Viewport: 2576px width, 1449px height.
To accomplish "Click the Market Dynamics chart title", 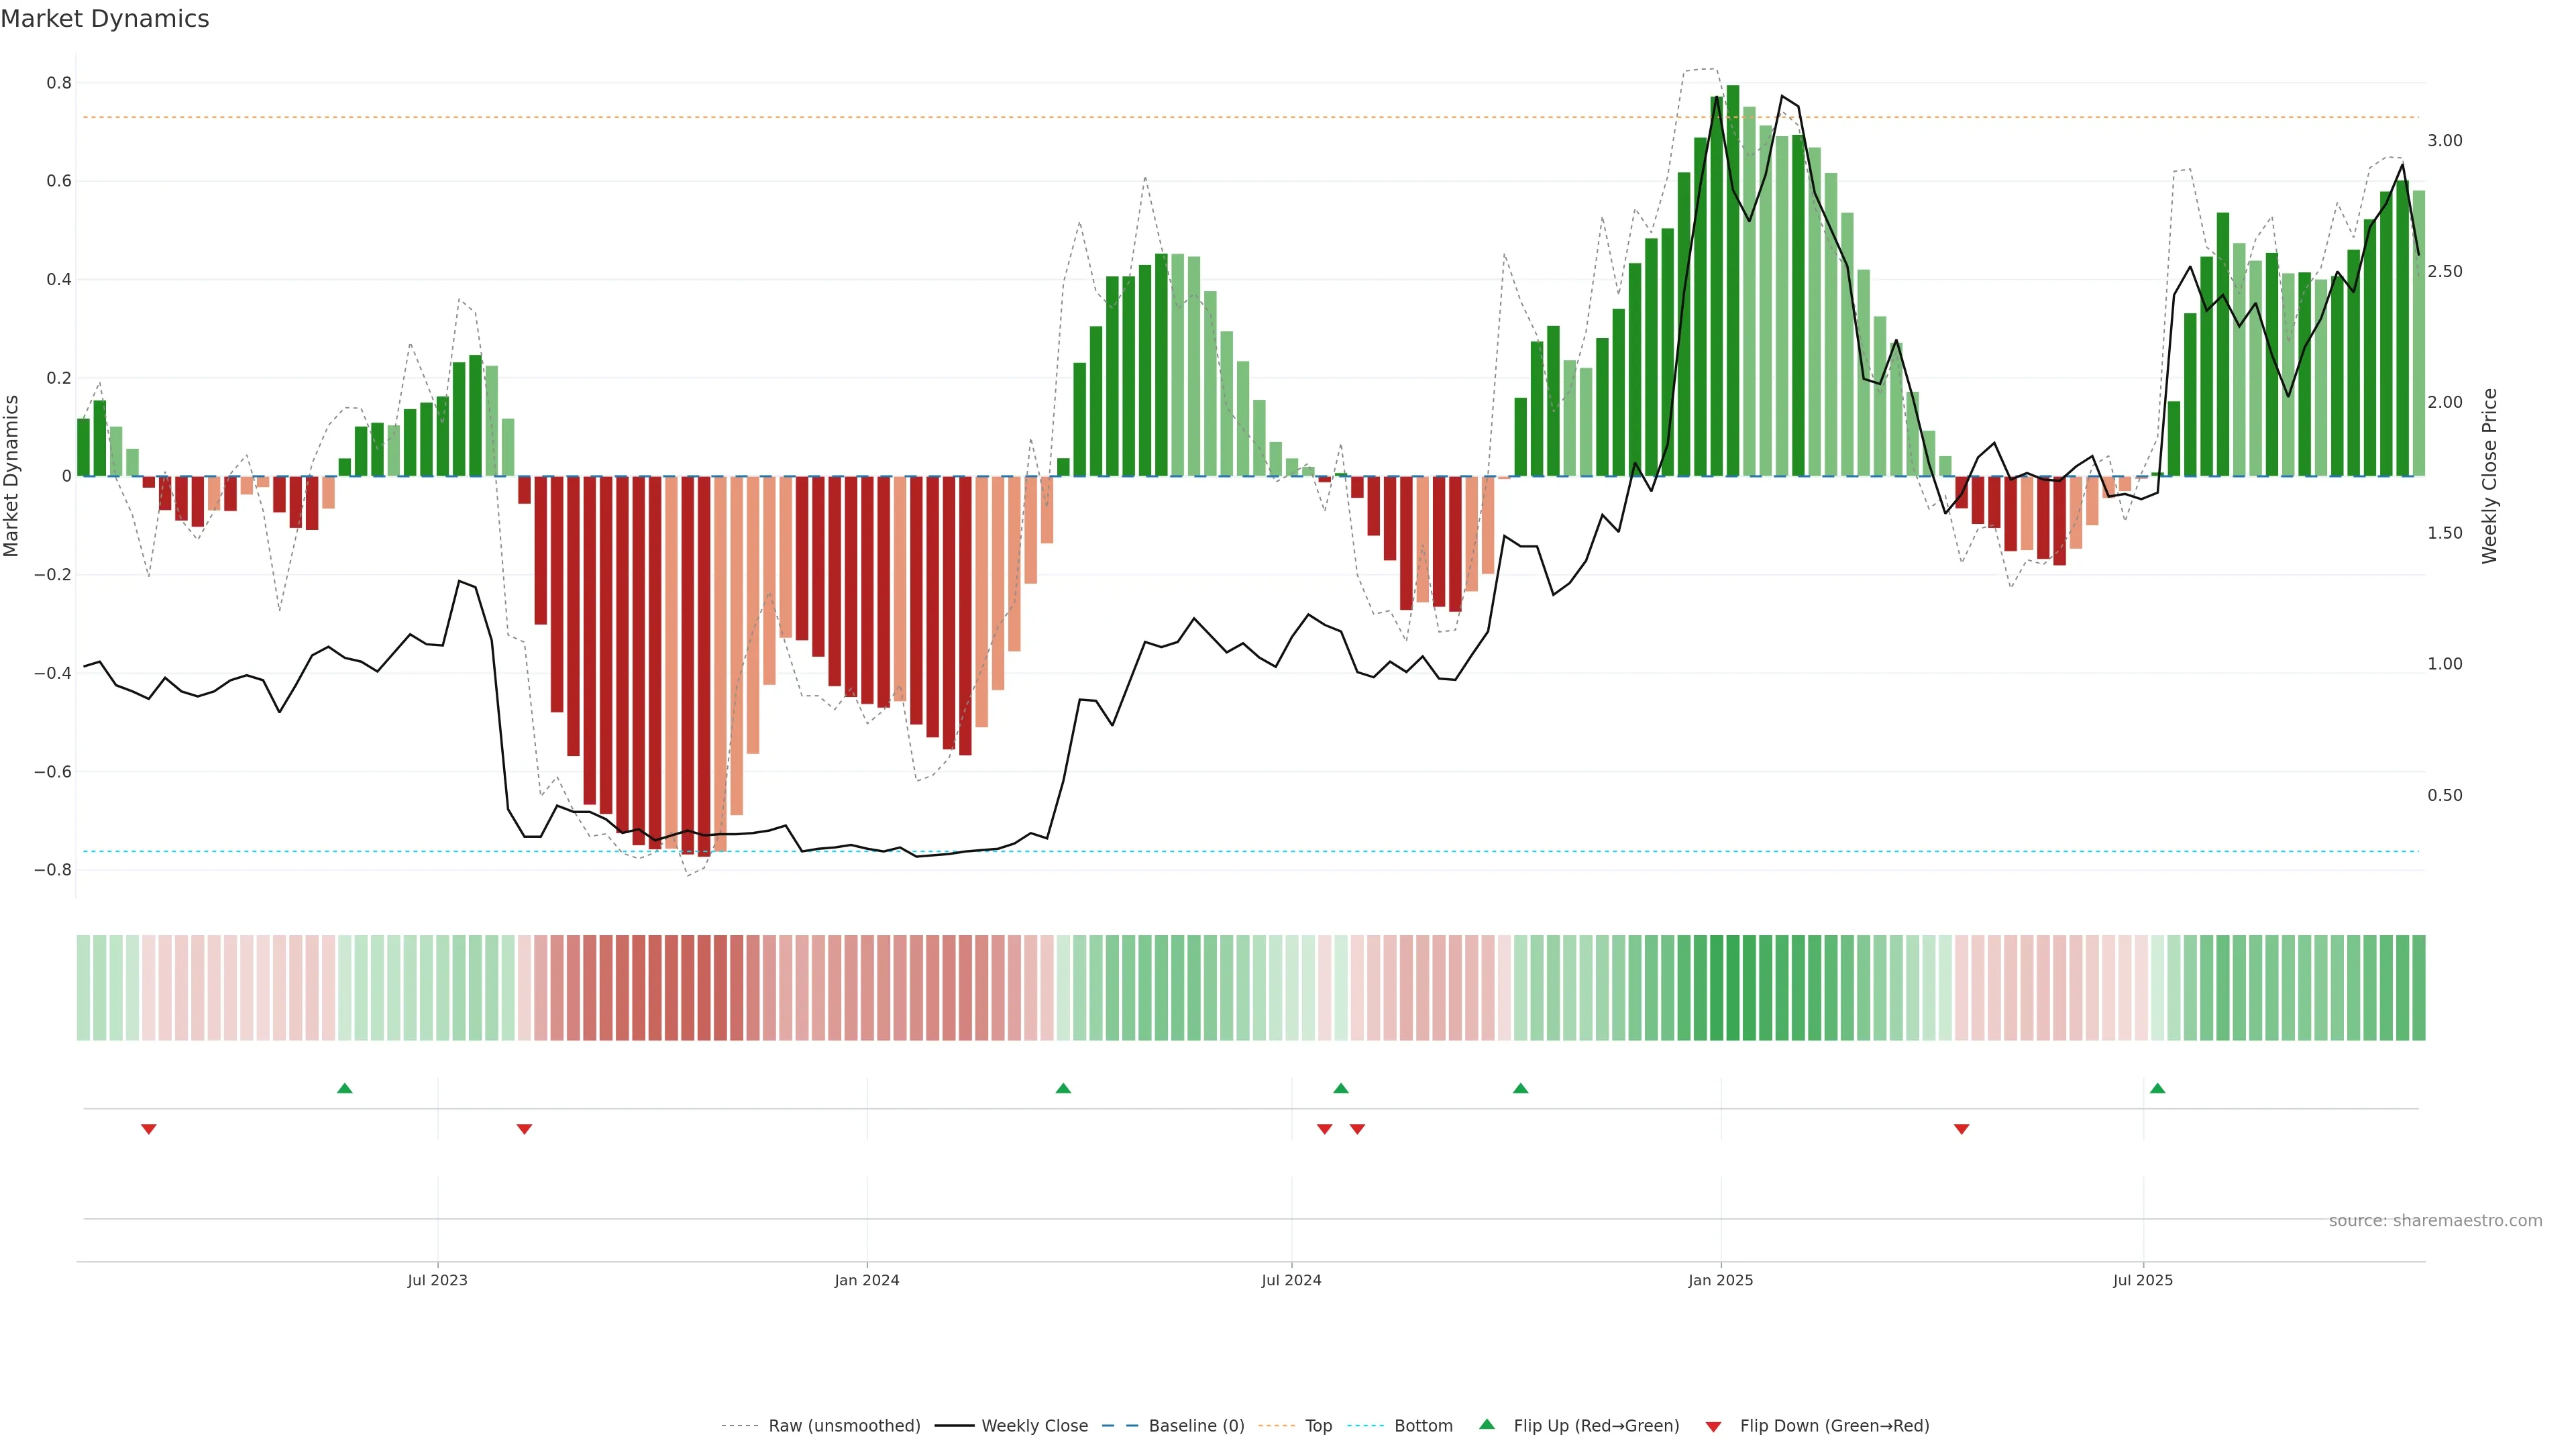I will pos(105,19).
